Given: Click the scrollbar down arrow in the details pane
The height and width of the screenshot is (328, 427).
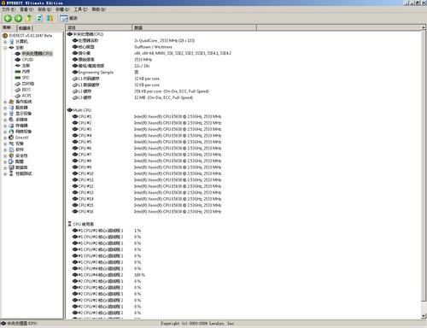Looking at the screenshot, I should pos(424,316).
